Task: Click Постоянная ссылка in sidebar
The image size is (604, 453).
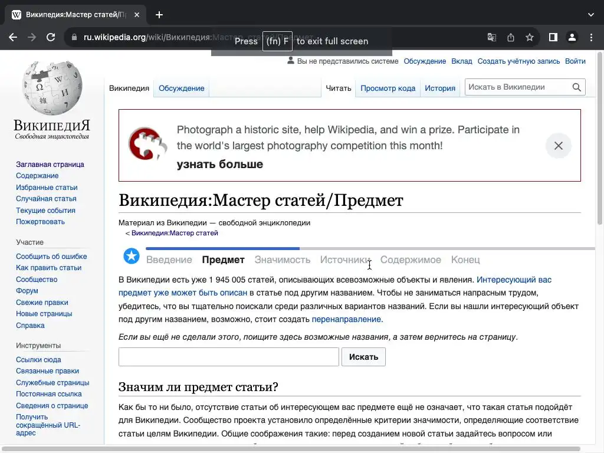Action: click(x=48, y=394)
